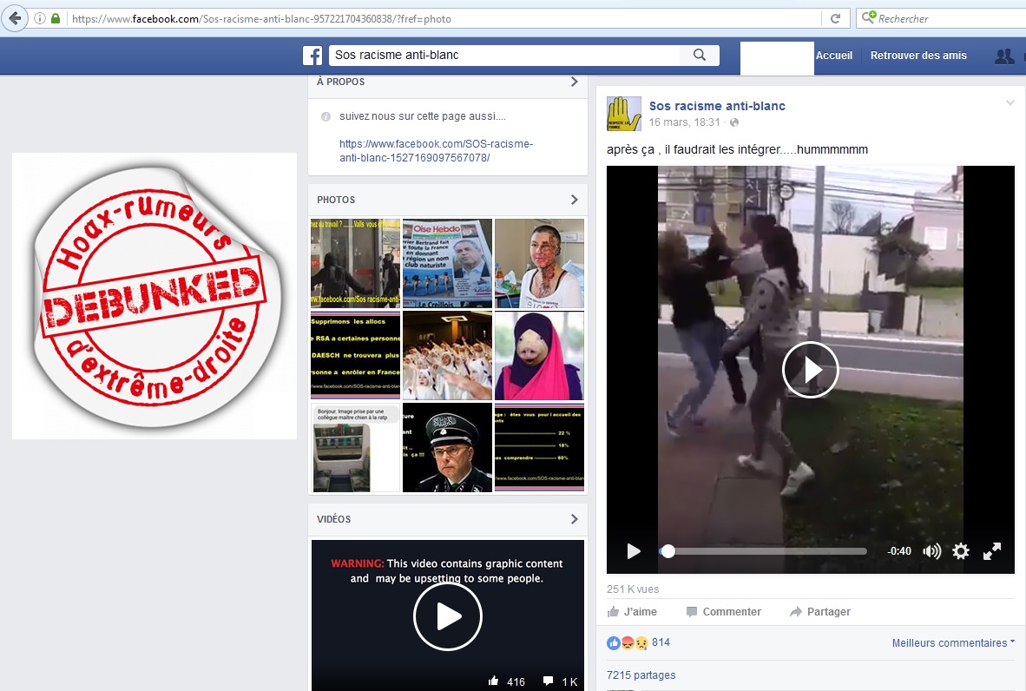This screenshot has width=1026, height=691.
Task: Click the browser URL address field
Action: point(445,18)
